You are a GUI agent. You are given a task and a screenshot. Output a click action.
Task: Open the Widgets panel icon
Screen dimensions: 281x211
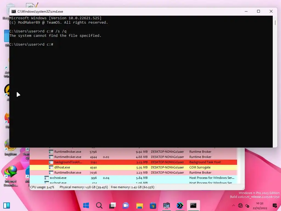coord(7,206)
